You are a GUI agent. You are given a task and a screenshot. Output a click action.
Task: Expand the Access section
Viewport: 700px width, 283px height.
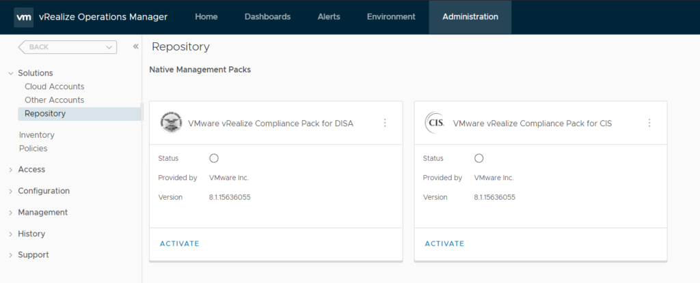point(11,170)
